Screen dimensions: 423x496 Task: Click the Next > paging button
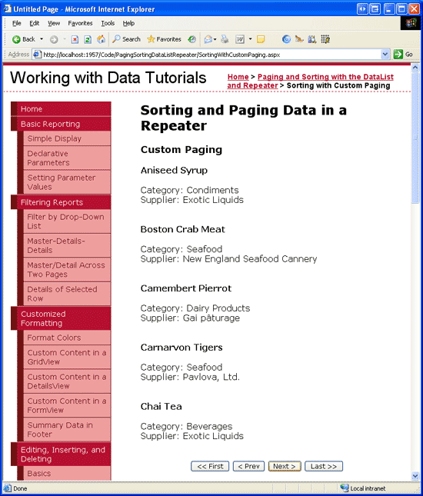(x=285, y=466)
